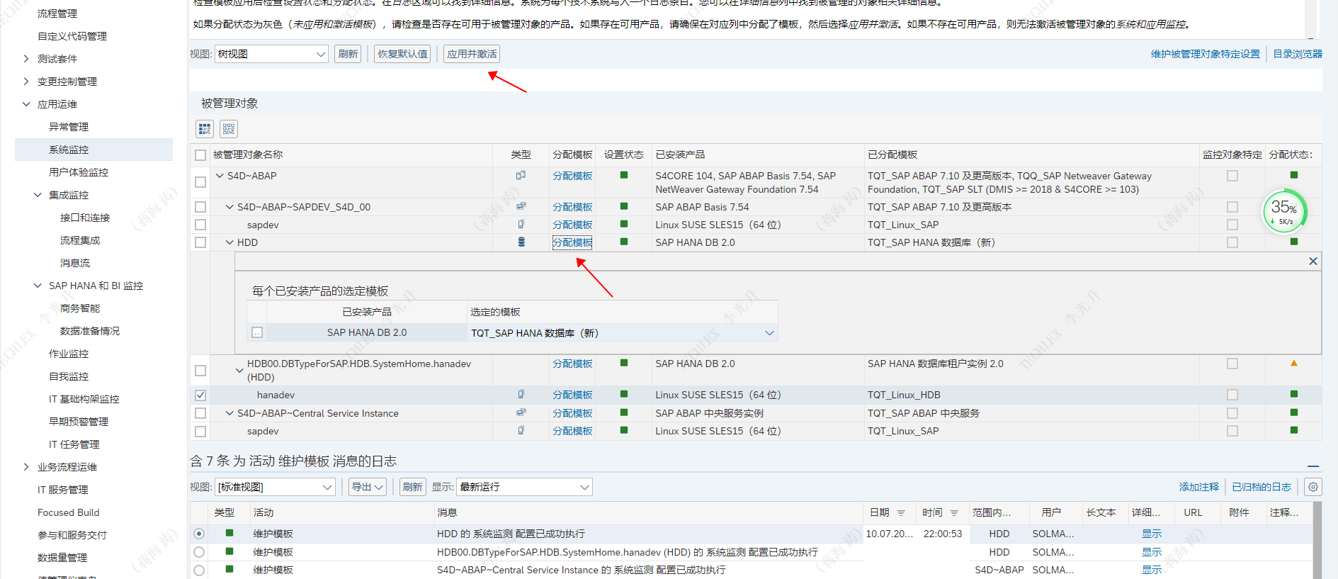Collapse the HDD tree node
The width and height of the screenshot is (1338, 579).
(229, 242)
